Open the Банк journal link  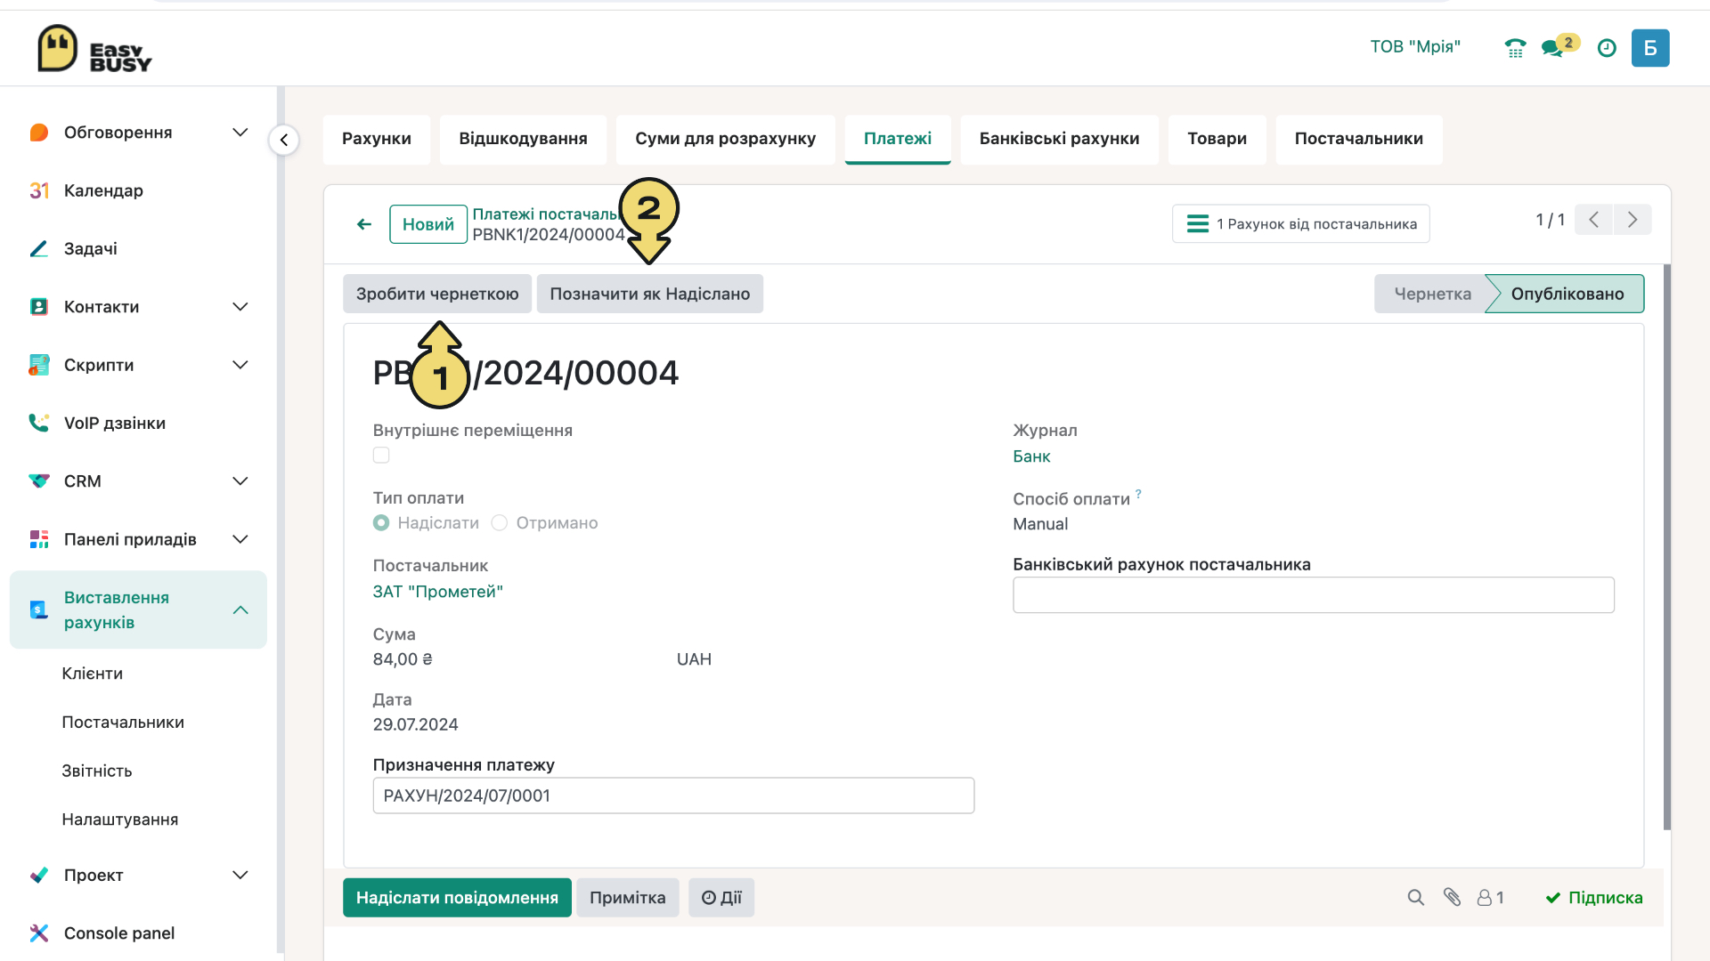click(x=1031, y=456)
